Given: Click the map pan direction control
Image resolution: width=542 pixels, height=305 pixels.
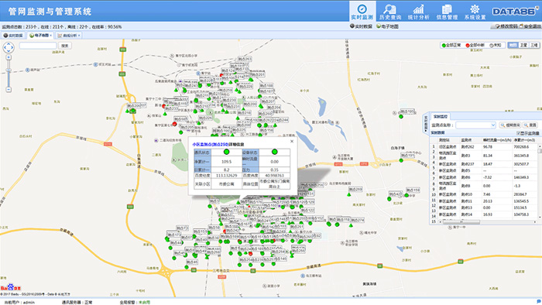Looking at the screenshot, I should (x=9, y=47).
